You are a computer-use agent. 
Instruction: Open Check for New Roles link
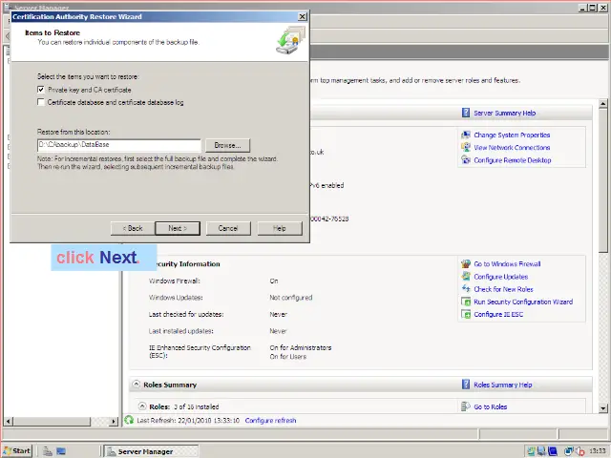point(503,289)
